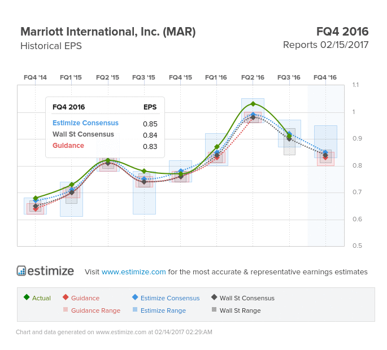Click the 1.1 y-axis value
387x350 pixels.
[x=355, y=85]
